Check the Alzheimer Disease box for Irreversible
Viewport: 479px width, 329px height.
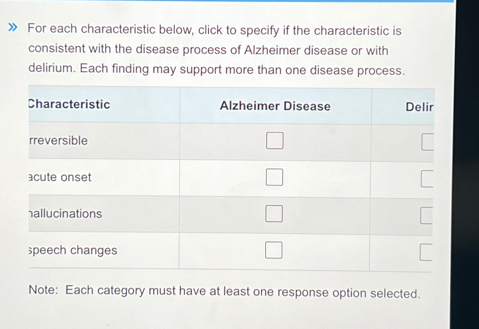point(274,140)
